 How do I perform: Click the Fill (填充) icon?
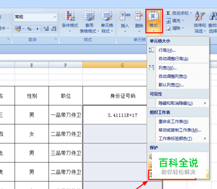pos(168,21)
